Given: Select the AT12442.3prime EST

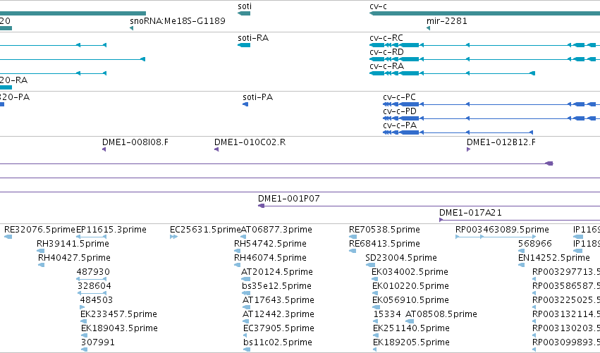Looking at the screenshot, I should (247, 321).
